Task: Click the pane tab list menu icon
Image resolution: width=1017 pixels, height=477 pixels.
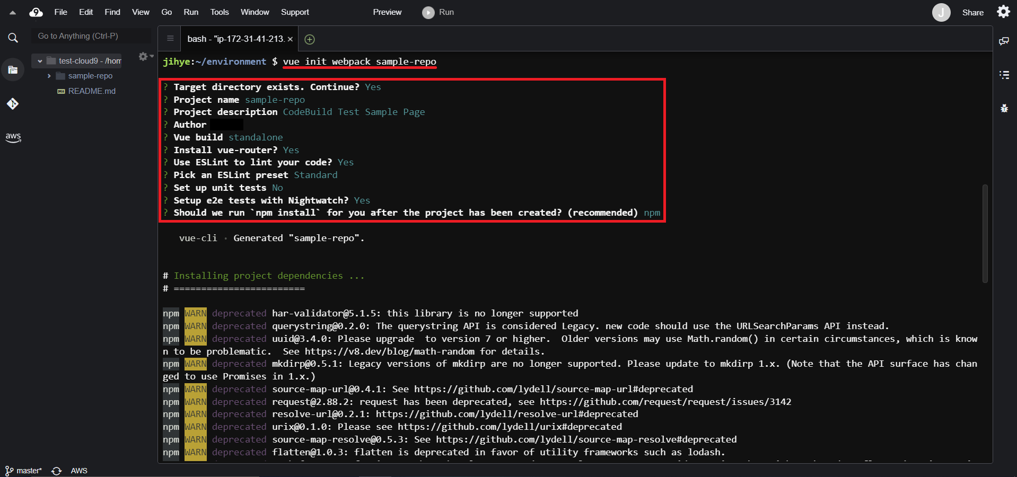Action: click(170, 38)
